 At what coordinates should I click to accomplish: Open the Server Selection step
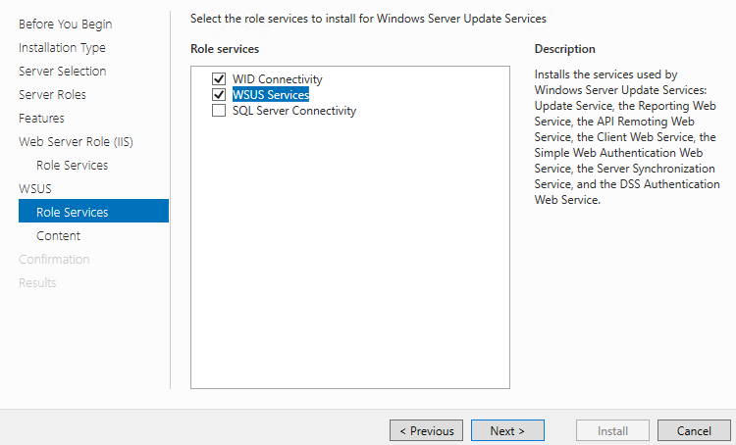(x=63, y=72)
